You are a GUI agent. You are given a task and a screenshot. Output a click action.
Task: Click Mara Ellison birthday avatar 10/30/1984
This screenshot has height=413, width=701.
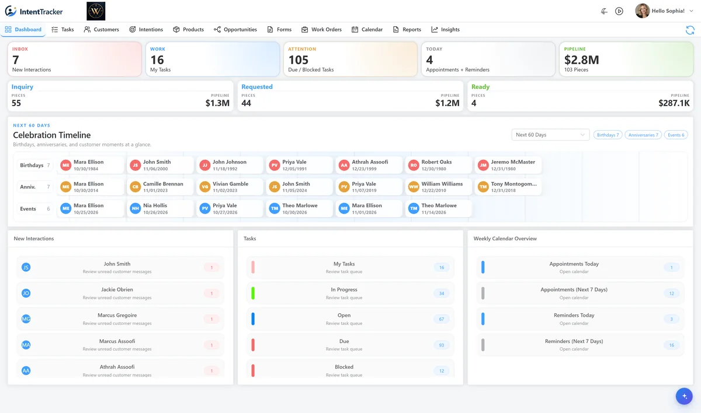click(x=65, y=166)
